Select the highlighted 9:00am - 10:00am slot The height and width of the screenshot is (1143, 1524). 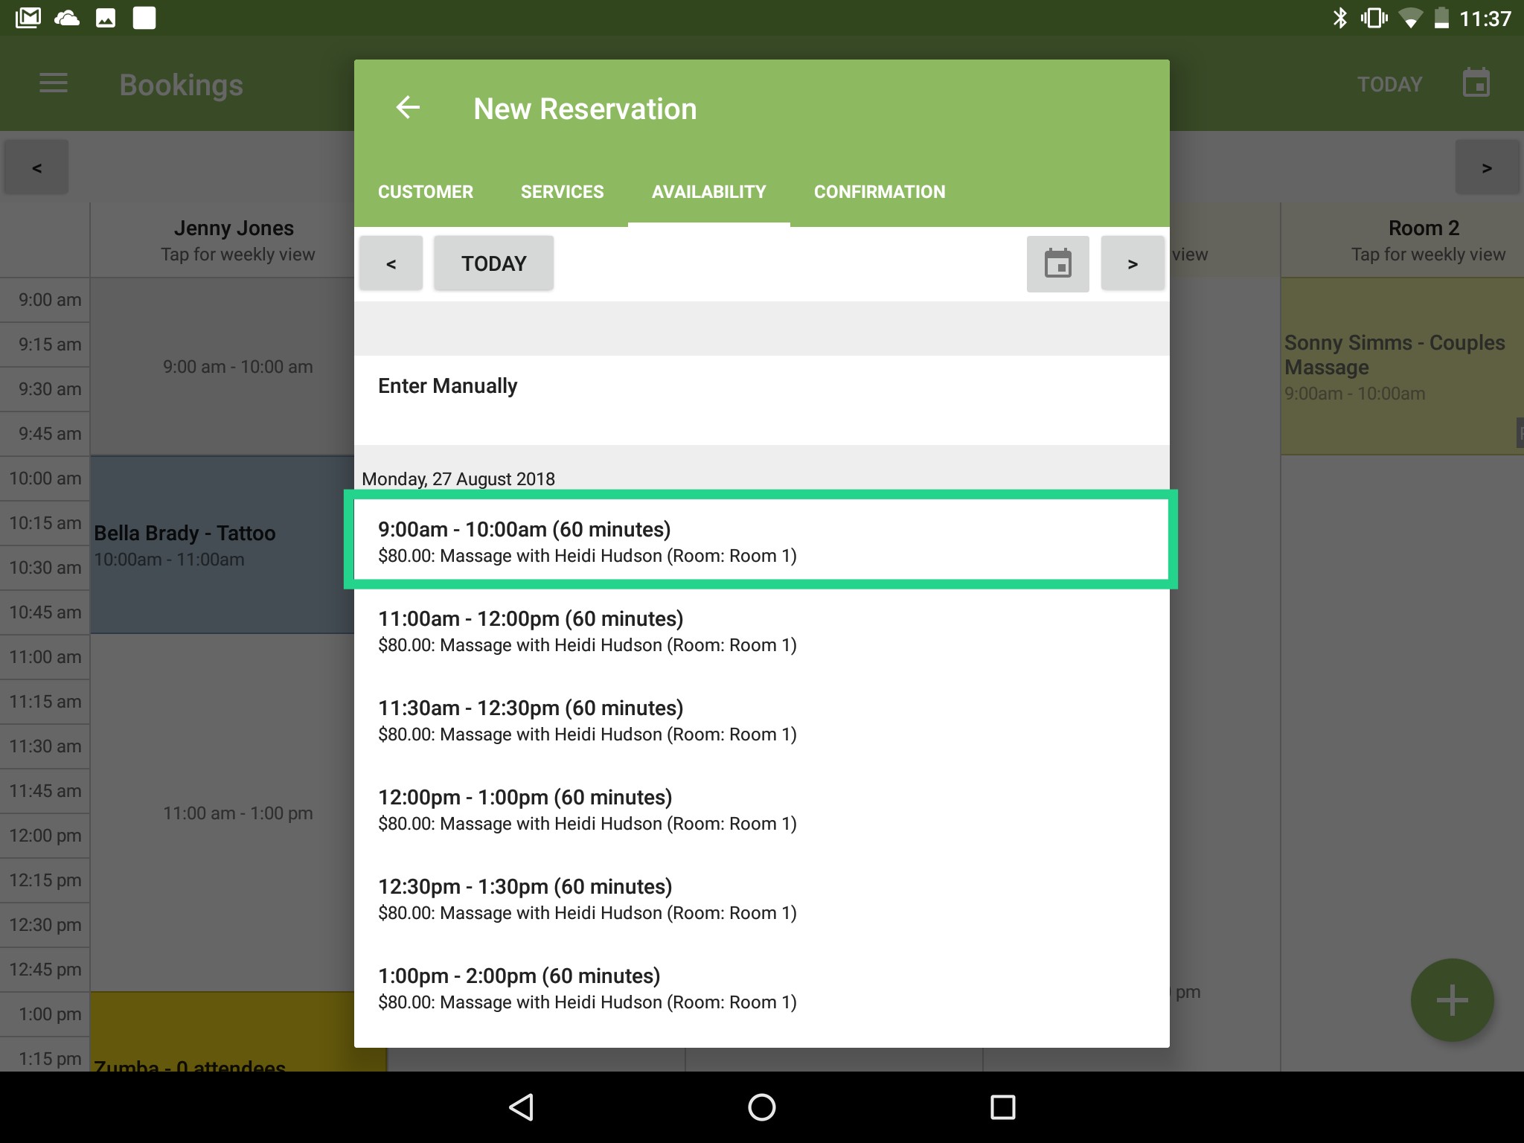point(759,540)
